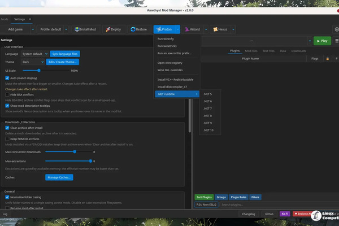
Task: Switch to the Data tab
Action: tap(283, 51)
